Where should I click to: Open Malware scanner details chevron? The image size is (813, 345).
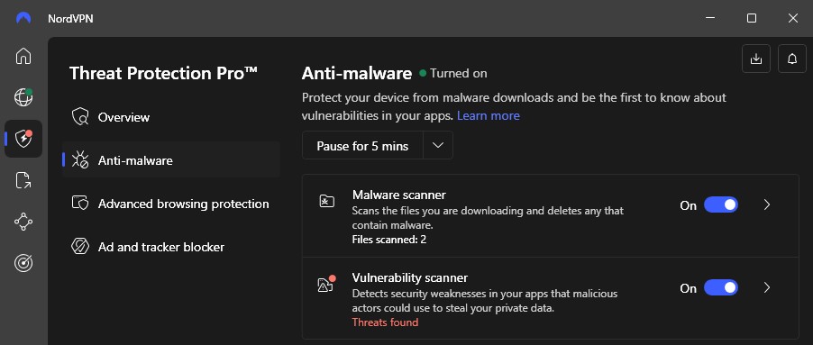click(x=767, y=205)
